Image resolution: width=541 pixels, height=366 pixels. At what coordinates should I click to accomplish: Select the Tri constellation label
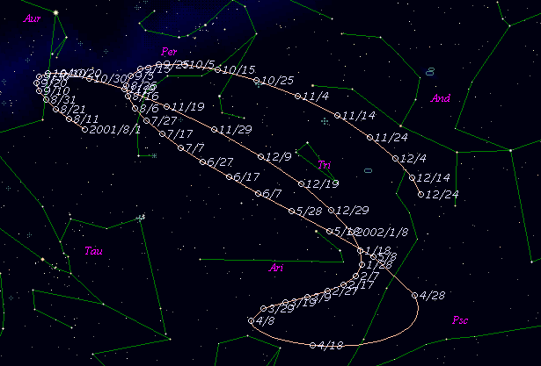pos(325,164)
